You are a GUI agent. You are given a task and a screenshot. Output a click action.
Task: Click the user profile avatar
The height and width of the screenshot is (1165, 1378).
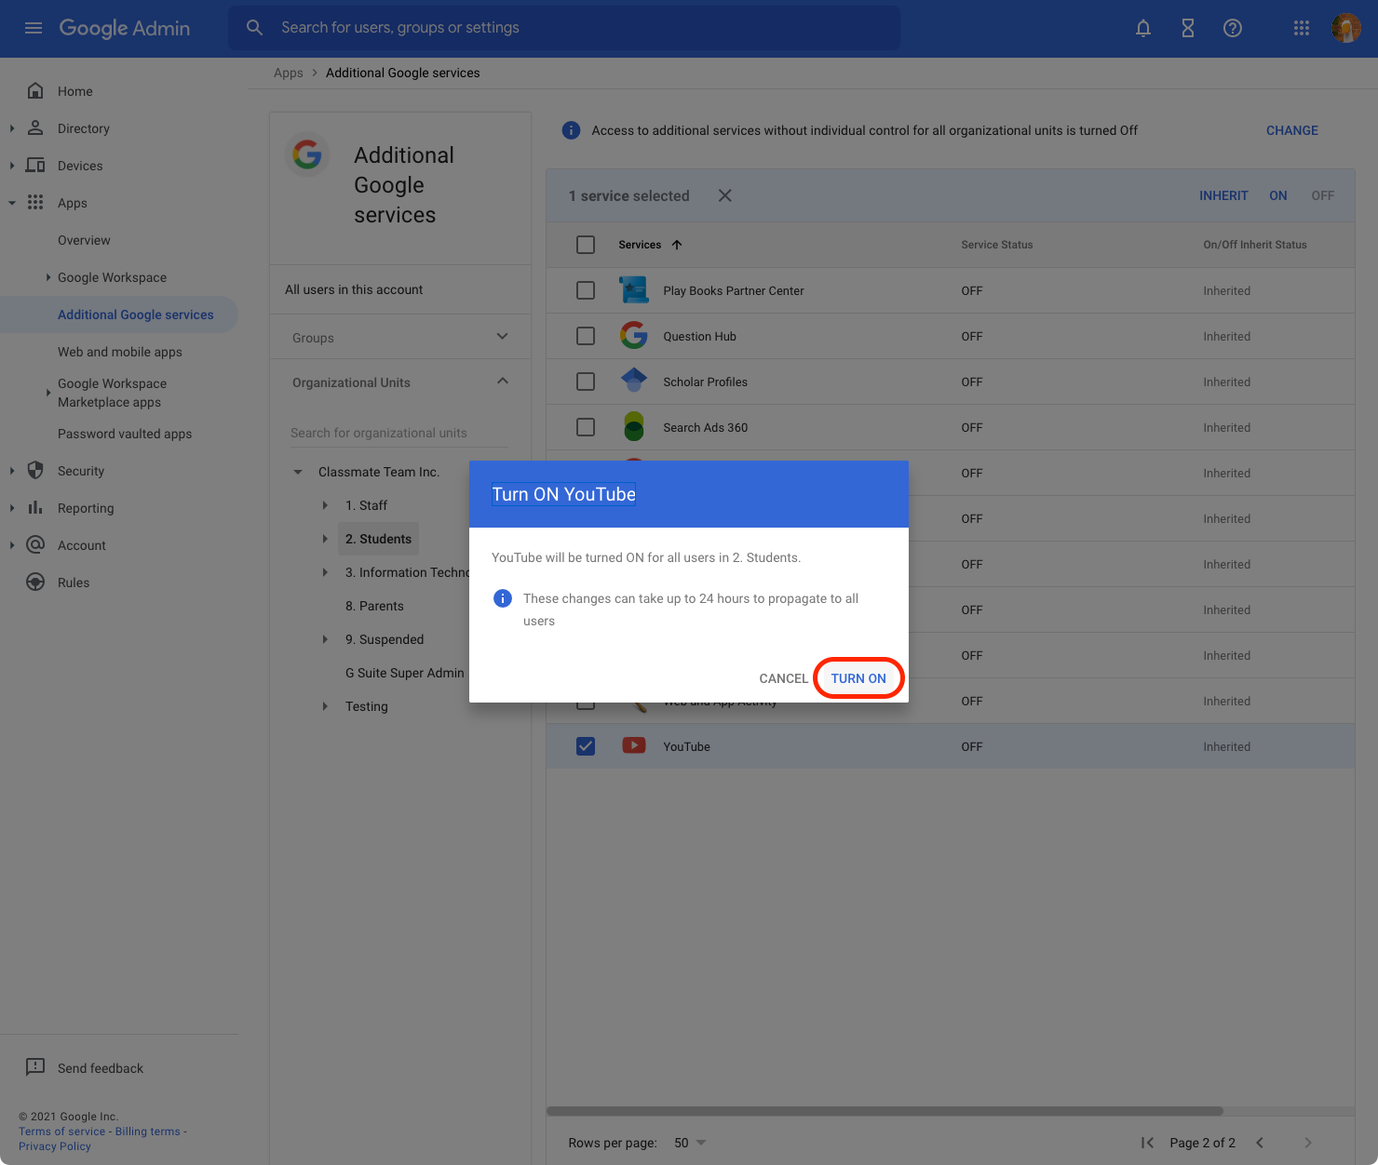1346,28
